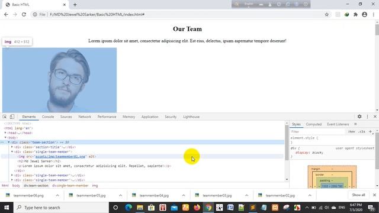The width and height of the screenshot is (379, 213).
Task: Open teammember03.jpg download options chevron
Action: tap(246, 195)
